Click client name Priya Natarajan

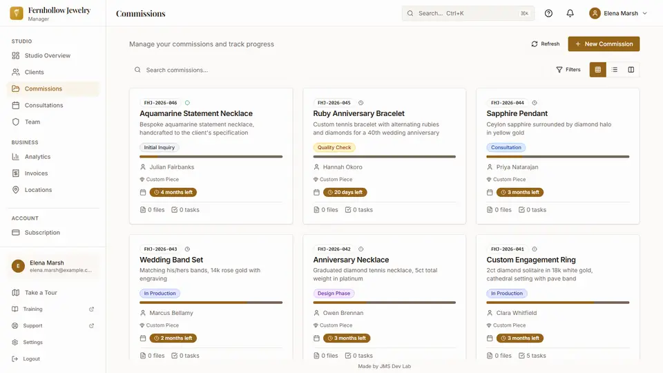[517, 167]
